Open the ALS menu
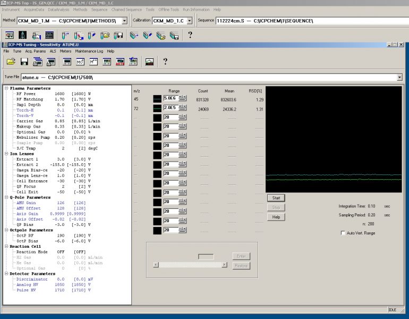Image resolution: width=409 pixels, height=319 pixels. pyautogui.click(x=53, y=51)
